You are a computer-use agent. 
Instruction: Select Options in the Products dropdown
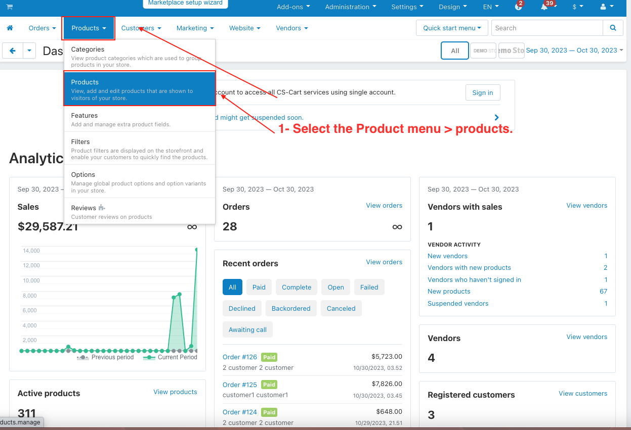coord(140,181)
